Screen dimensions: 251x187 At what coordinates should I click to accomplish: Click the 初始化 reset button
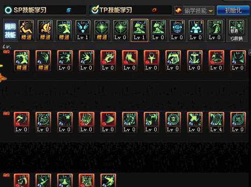[x=233, y=11]
